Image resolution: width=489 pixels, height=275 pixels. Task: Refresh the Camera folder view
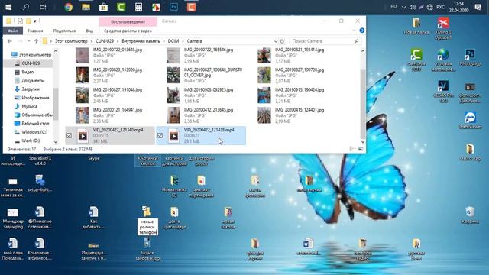pyautogui.click(x=282, y=41)
